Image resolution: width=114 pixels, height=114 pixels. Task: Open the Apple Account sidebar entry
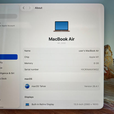tap(7, 24)
